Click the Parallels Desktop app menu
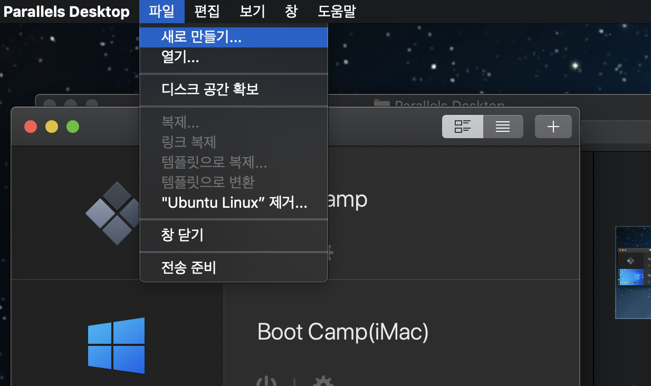This screenshot has height=386, width=651. click(66, 12)
